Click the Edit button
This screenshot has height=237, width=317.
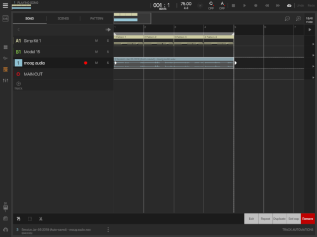[251, 219]
